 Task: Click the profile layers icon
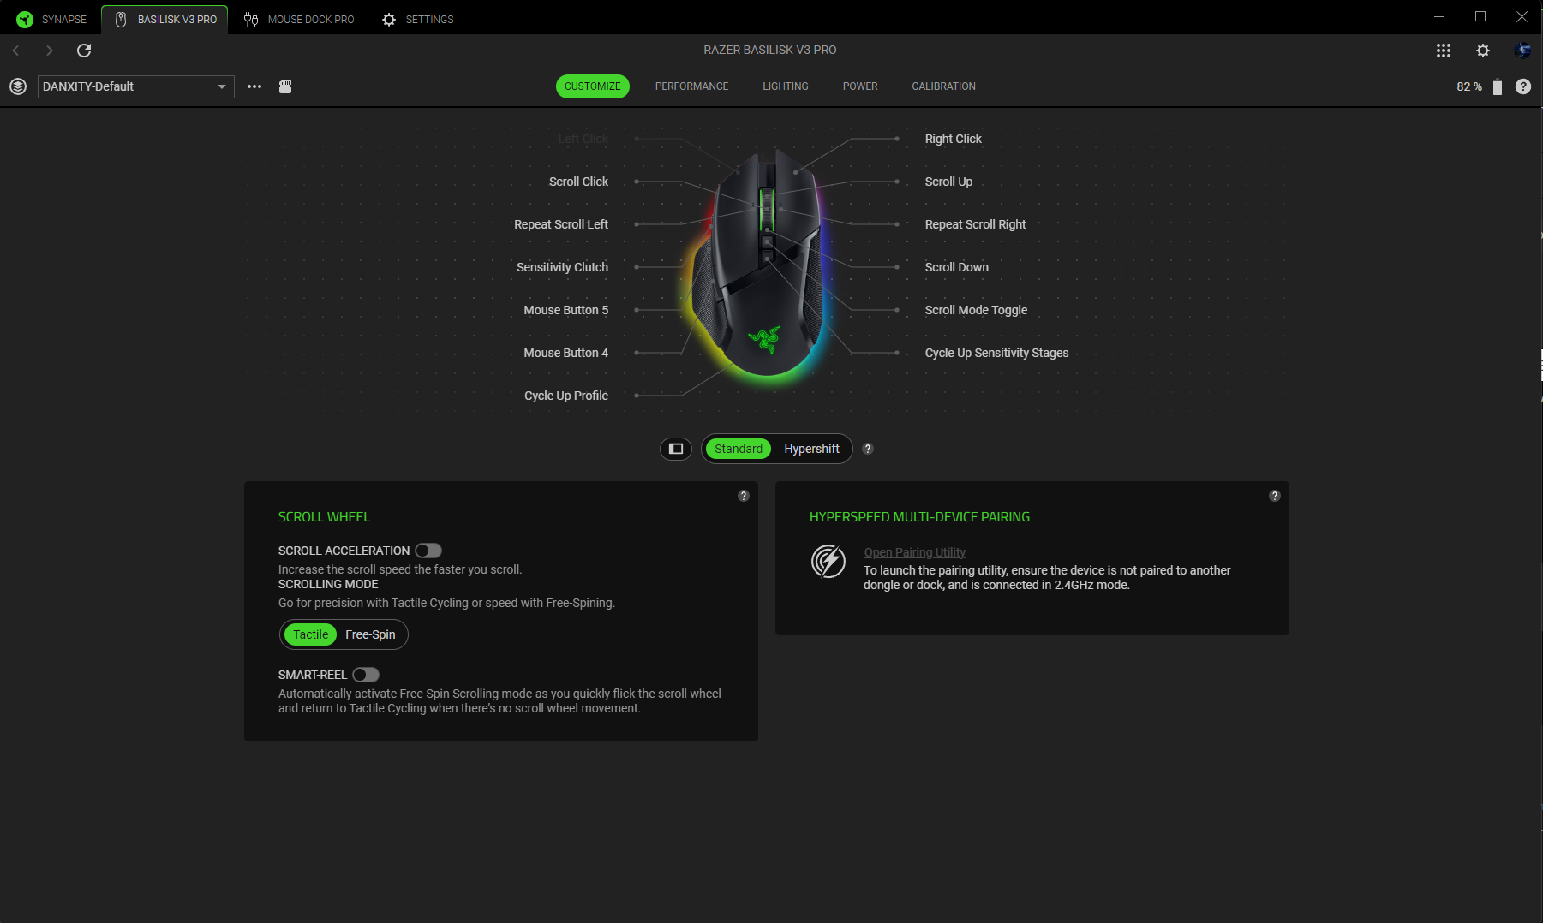(x=18, y=86)
